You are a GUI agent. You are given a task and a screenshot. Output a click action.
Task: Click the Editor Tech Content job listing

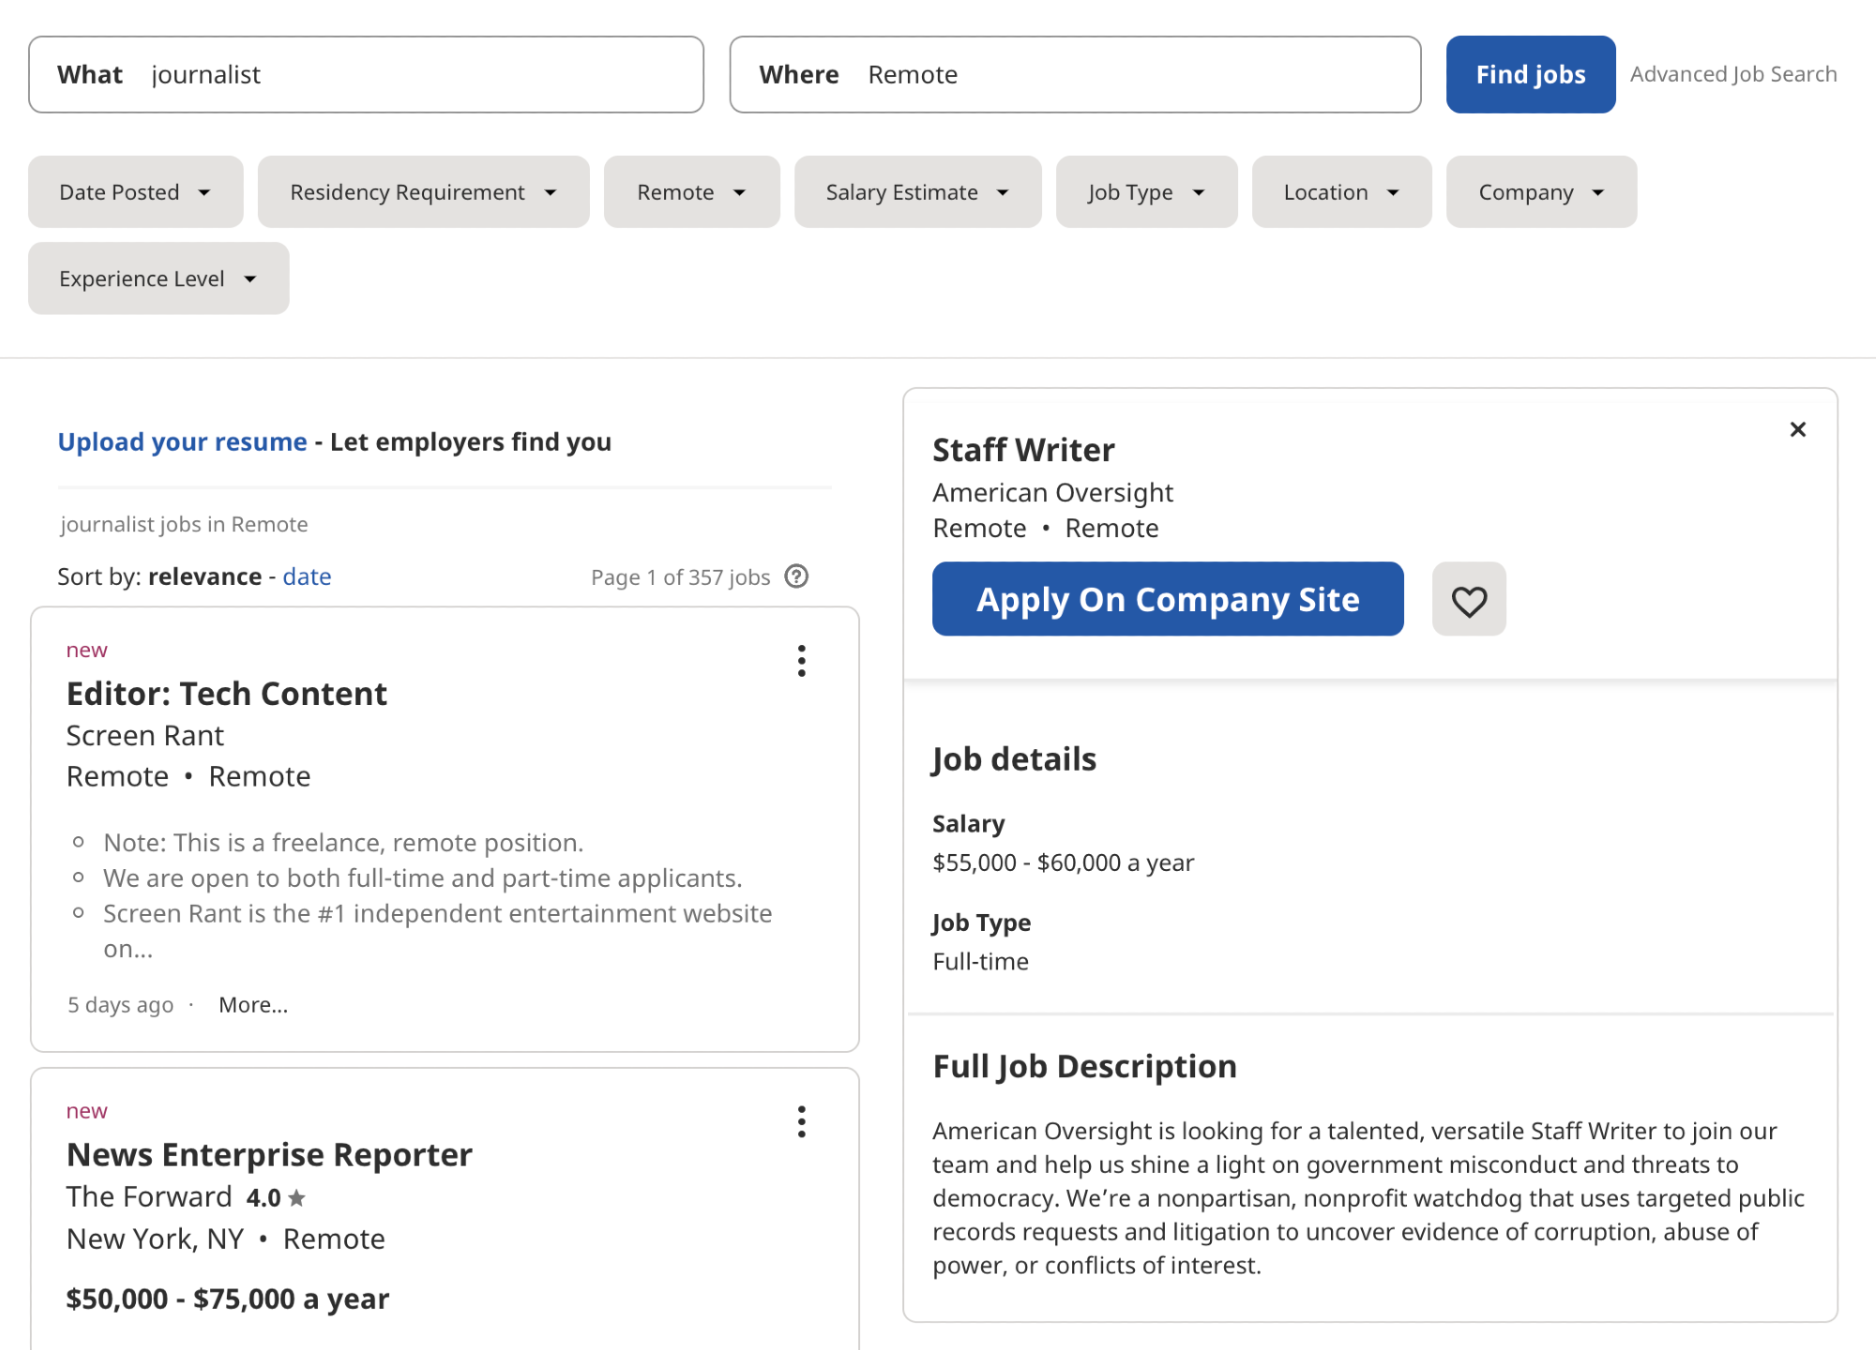[226, 692]
